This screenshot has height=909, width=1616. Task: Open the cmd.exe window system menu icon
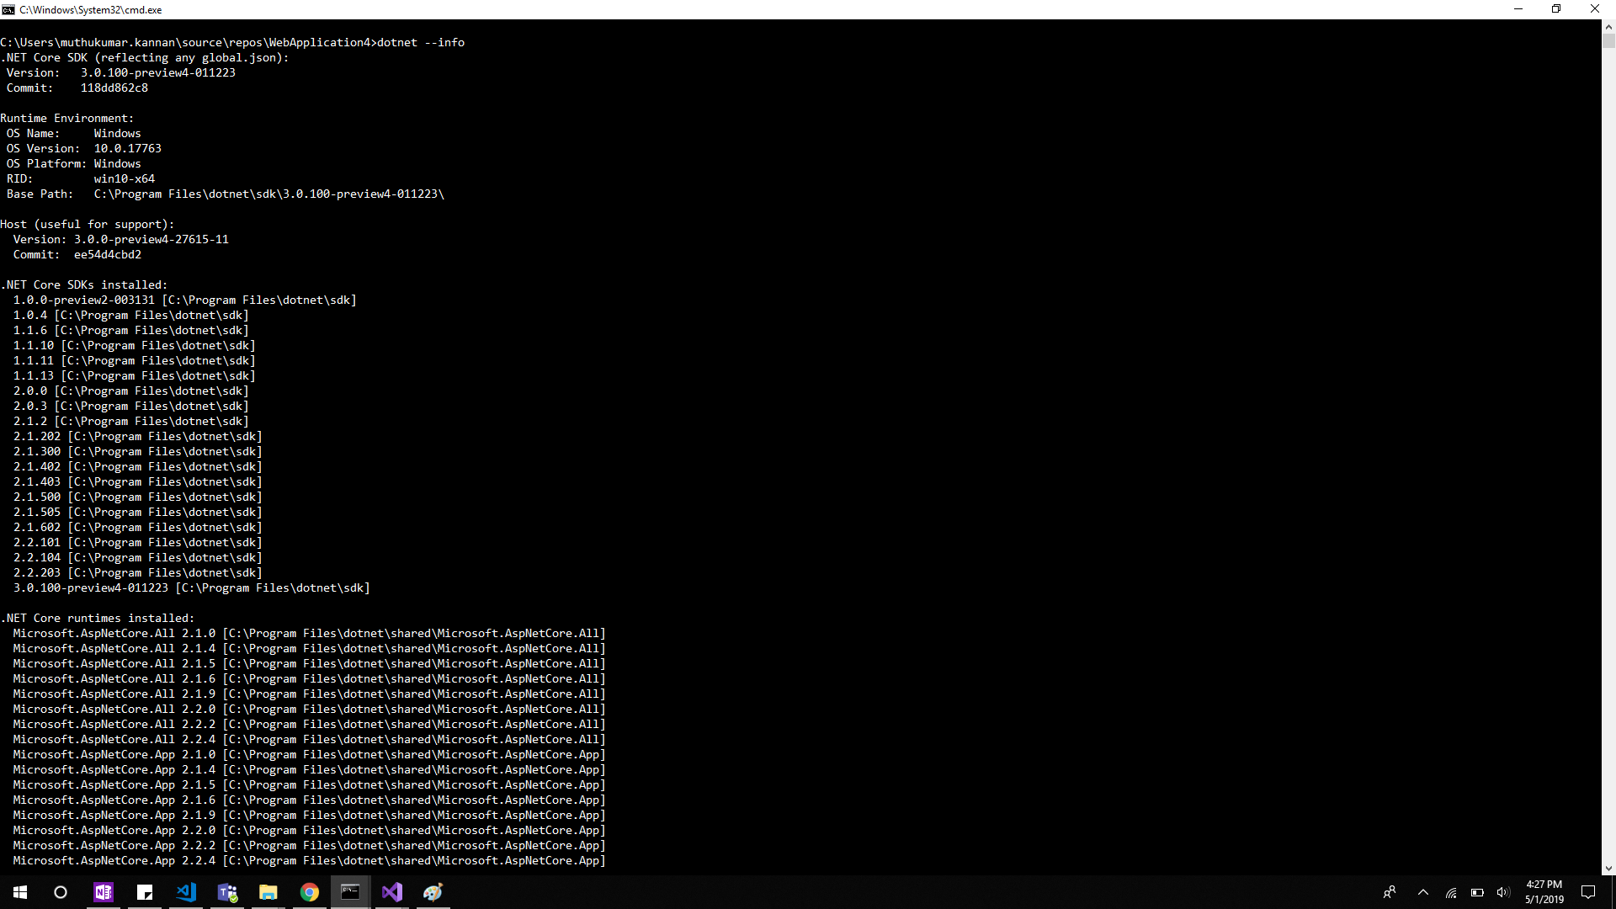pos(8,9)
